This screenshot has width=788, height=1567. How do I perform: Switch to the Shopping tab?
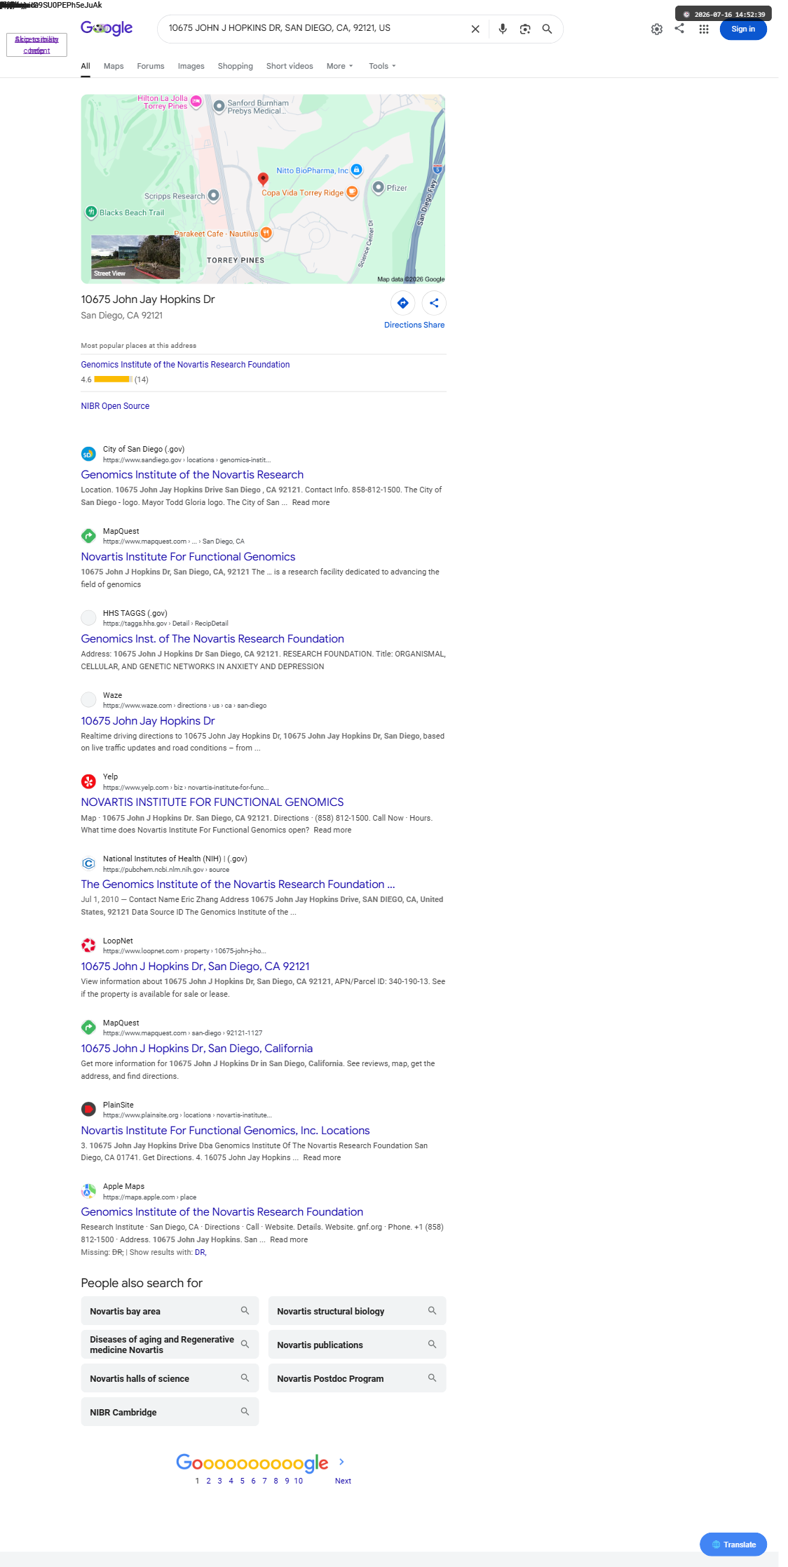point(235,66)
